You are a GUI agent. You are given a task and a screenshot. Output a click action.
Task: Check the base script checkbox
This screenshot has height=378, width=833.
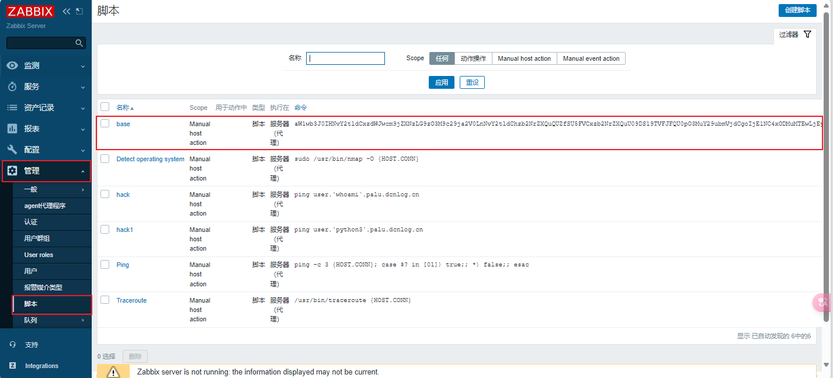(x=105, y=123)
